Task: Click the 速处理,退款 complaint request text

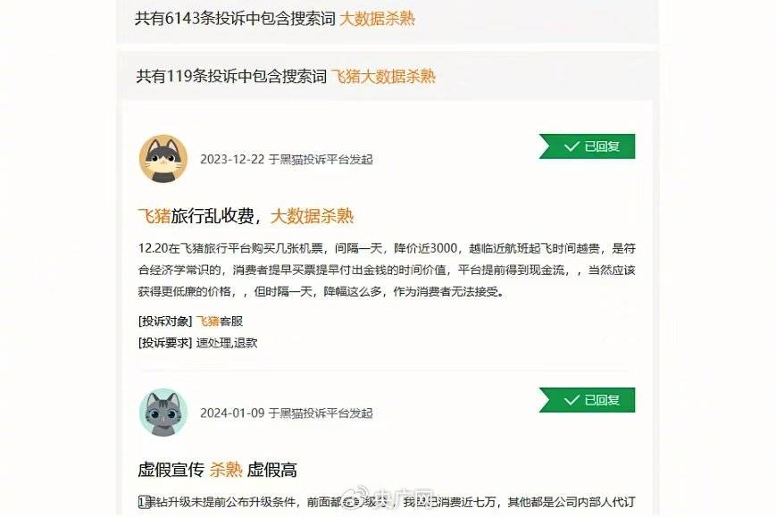Action: click(x=227, y=343)
